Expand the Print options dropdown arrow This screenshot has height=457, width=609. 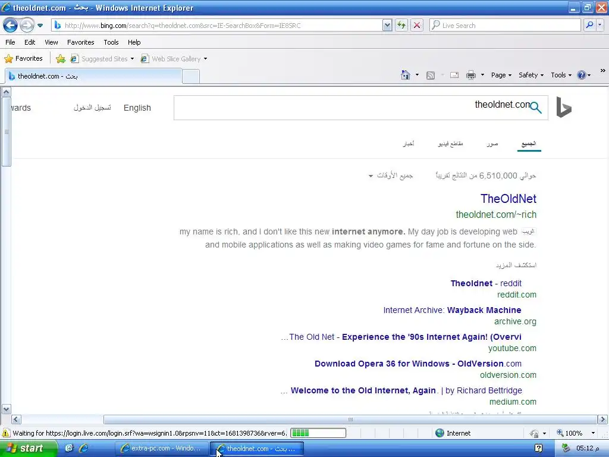point(482,75)
